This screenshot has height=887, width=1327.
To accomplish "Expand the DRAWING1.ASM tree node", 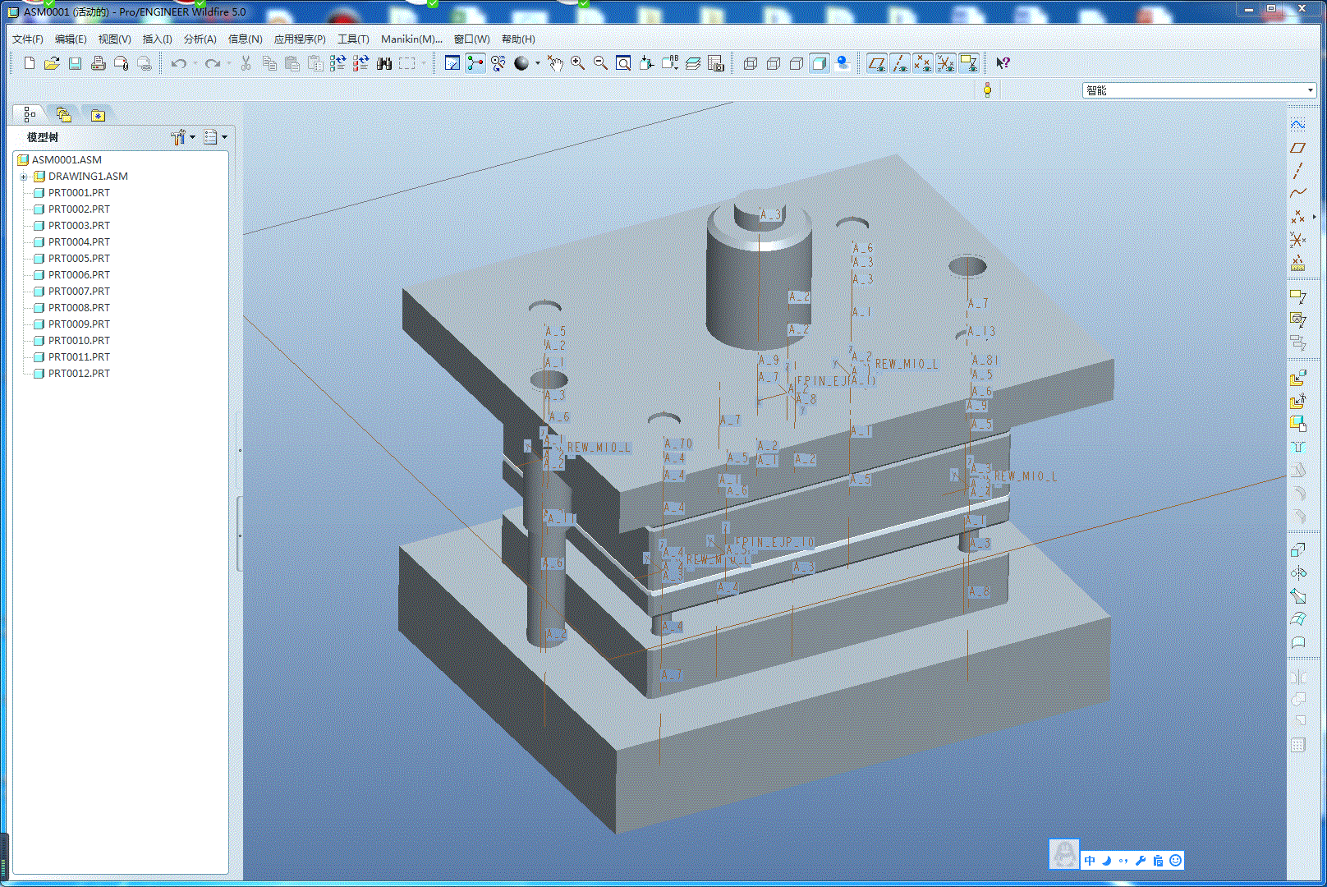I will coord(24,177).
